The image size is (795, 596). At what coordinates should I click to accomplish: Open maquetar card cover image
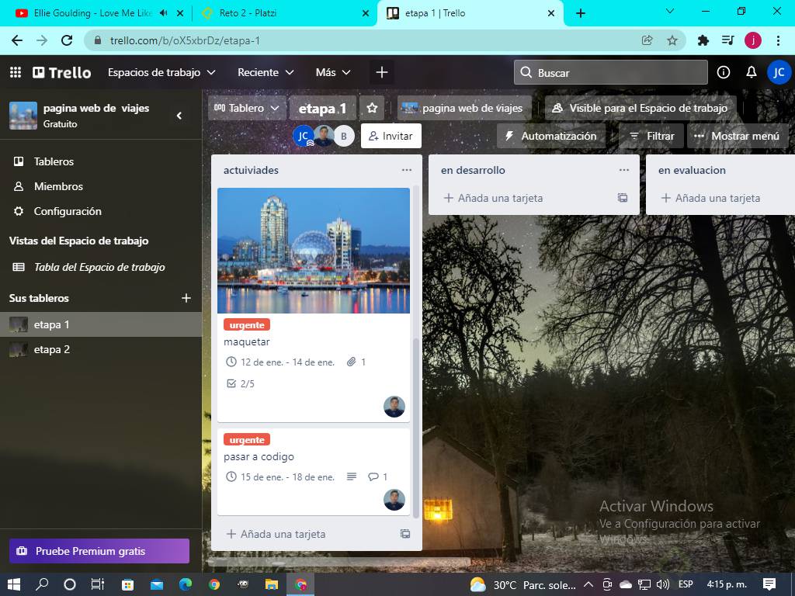click(314, 251)
